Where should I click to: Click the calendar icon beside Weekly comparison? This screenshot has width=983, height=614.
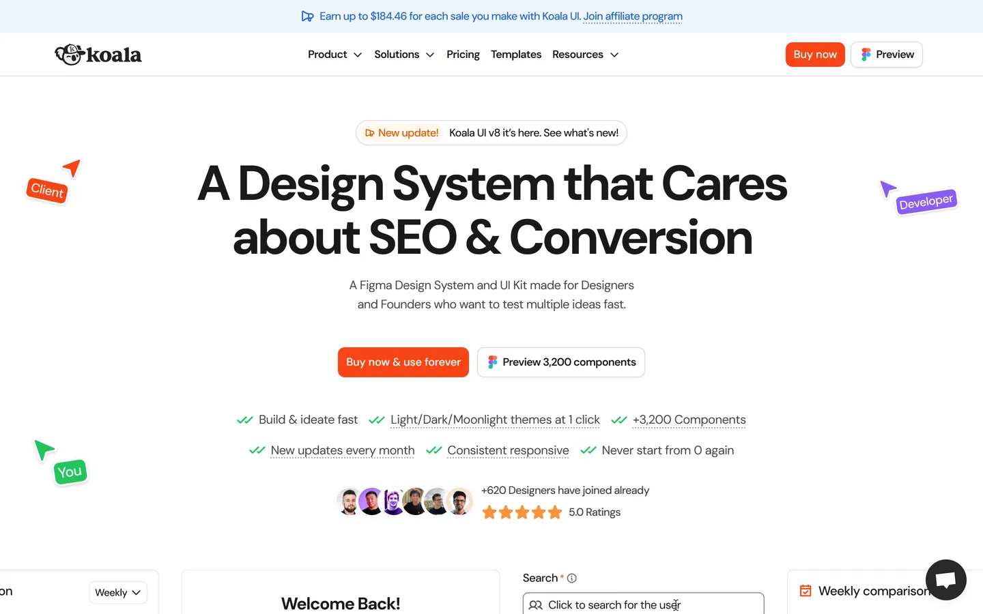click(x=806, y=591)
